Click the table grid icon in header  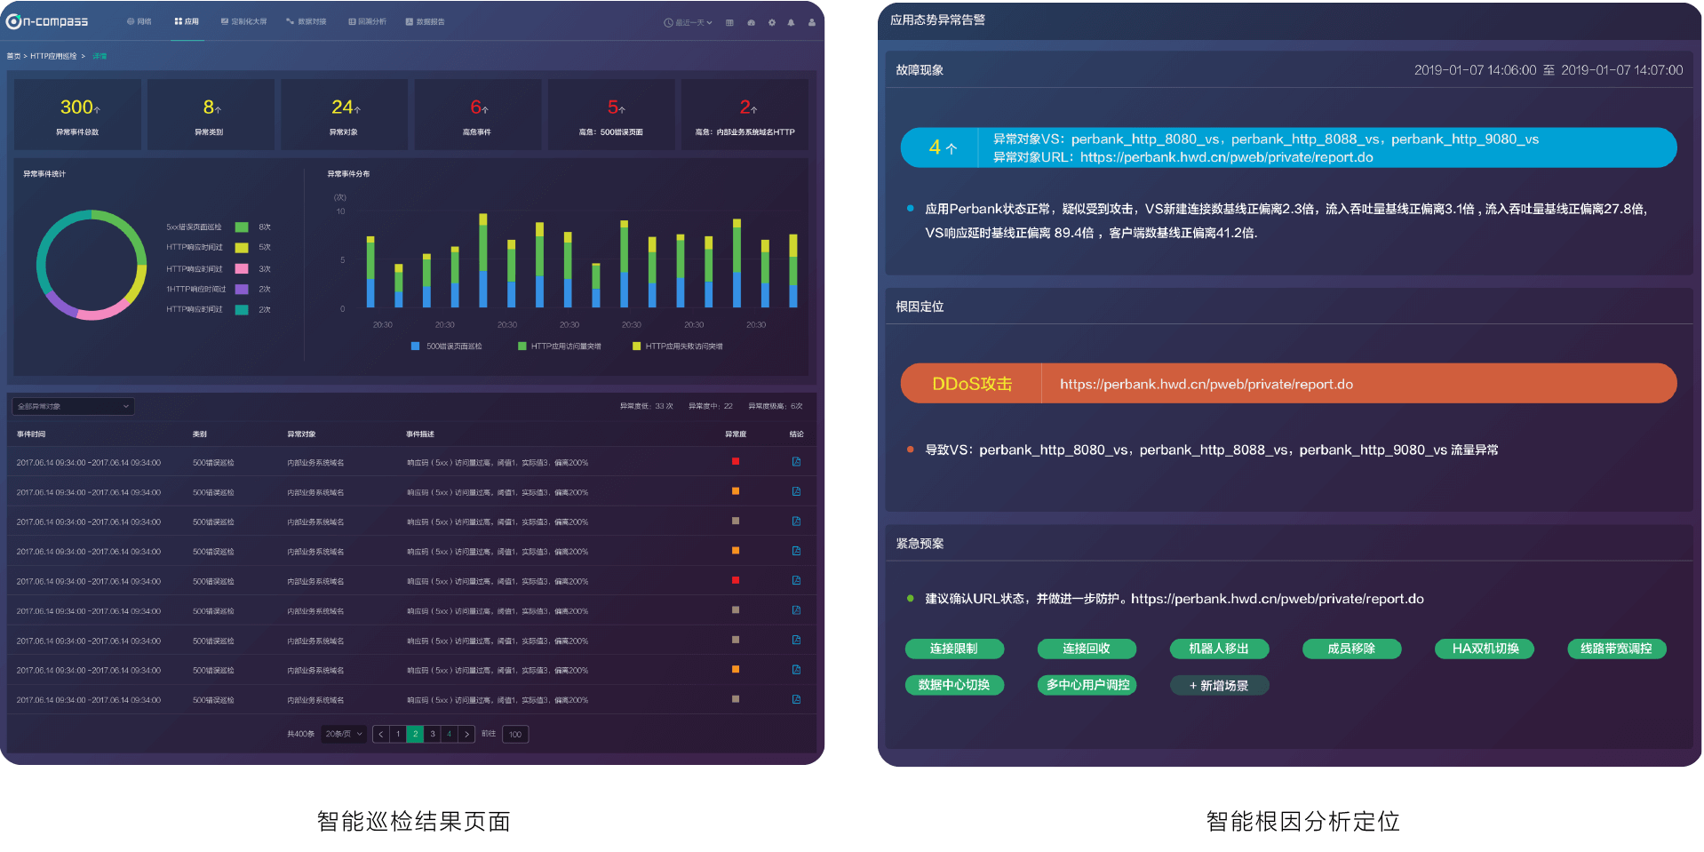[x=729, y=22]
